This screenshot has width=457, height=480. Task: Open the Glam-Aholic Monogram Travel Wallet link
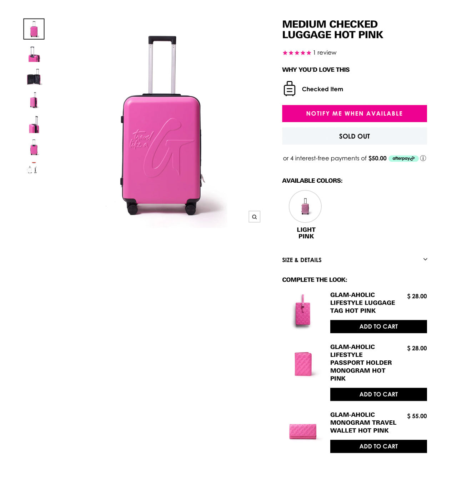pyautogui.click(x=363, y=423)
